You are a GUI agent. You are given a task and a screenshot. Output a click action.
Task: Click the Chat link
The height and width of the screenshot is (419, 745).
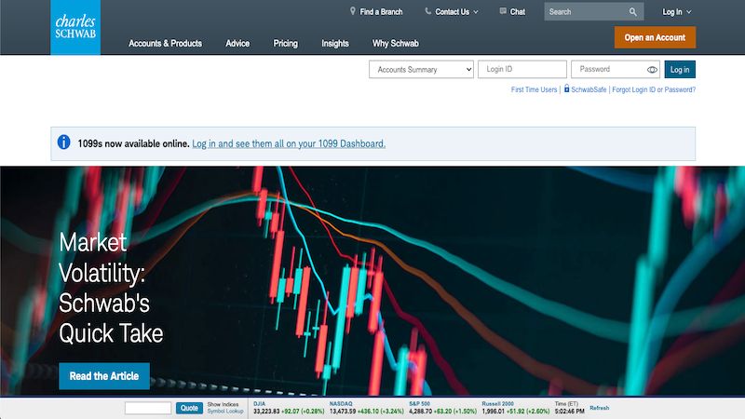[x=518, y=12]
